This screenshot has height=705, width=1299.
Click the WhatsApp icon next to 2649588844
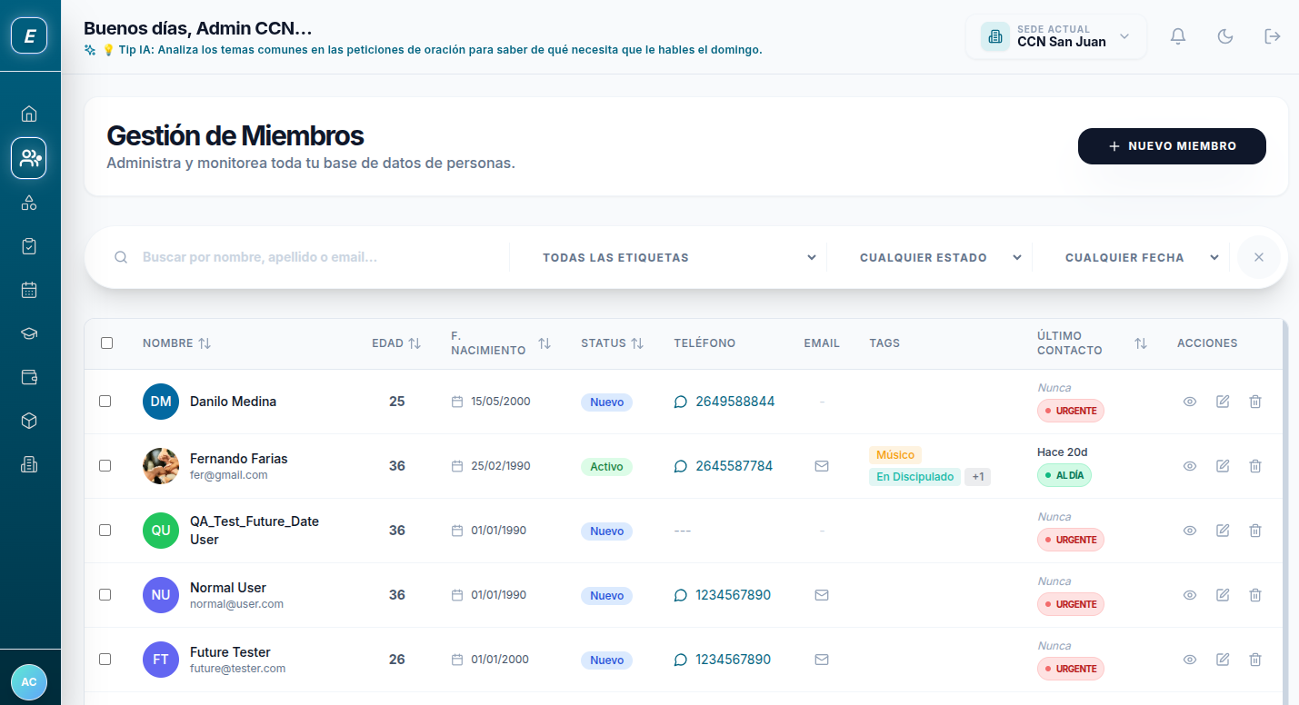coord(681,402)
